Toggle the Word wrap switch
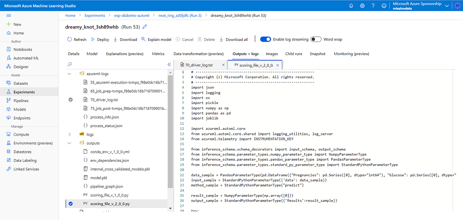463x220 pixels. click(316, 39)
